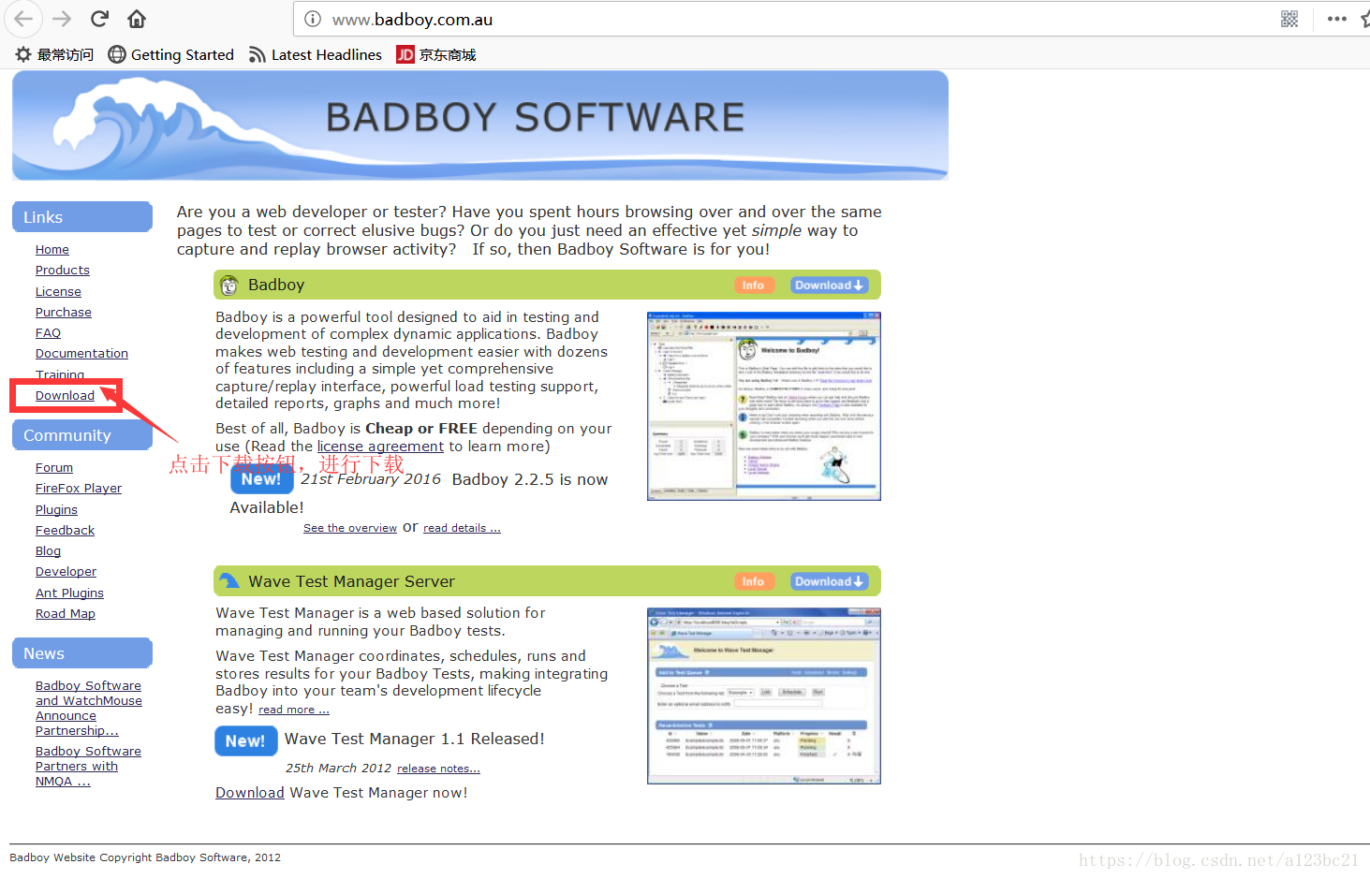Click the address bar URL field
The height and width of the screenshot is (879, 1370).
click(787, 19)
